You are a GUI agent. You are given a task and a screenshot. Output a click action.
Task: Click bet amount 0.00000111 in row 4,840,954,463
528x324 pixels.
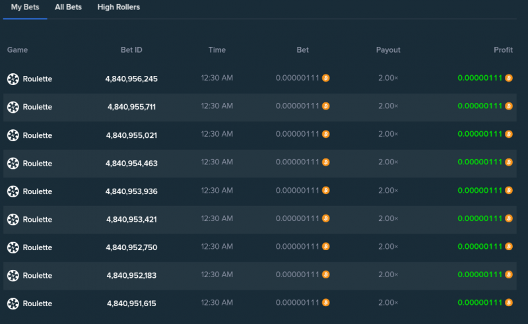pyautogui.click(x=298, y=162)
